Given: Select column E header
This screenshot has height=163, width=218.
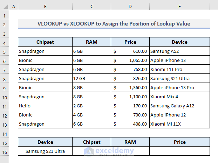Looking at the screenshot, I should pyautogui.click(x=180, y=7).
